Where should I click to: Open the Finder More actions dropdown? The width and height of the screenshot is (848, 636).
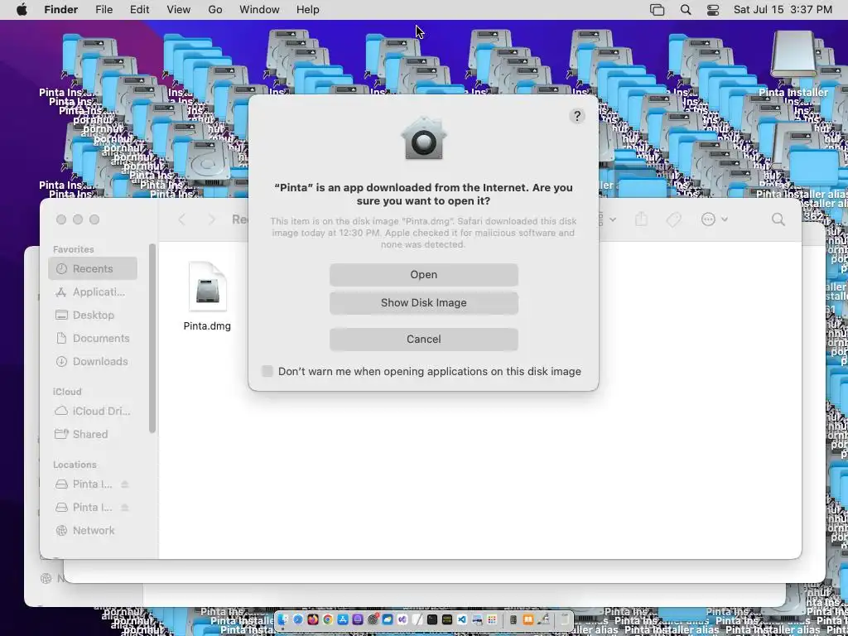pyautogui.click(x=714, y=219)
